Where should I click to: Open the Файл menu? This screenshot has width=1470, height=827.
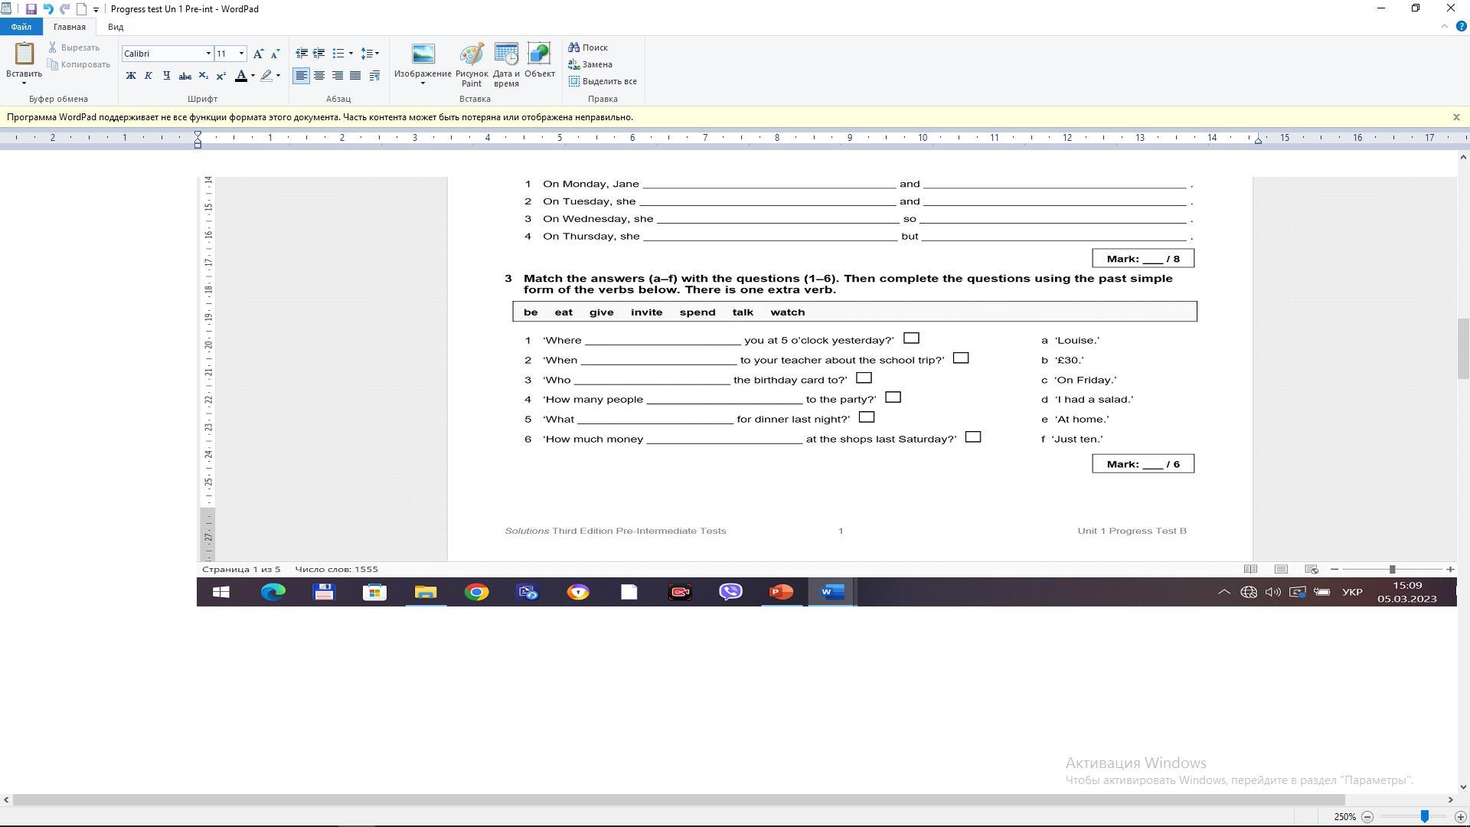21,27
